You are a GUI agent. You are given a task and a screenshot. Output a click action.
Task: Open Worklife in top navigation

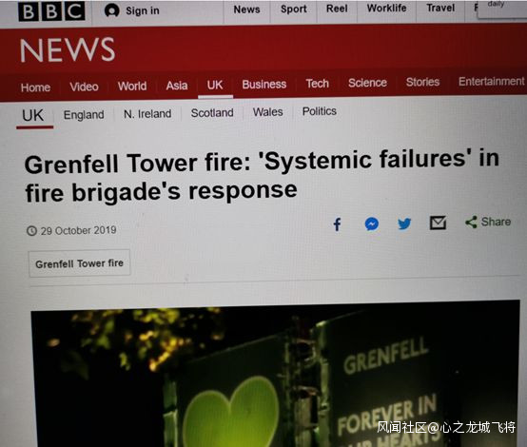pyautogui.click(x=386, y=8)
